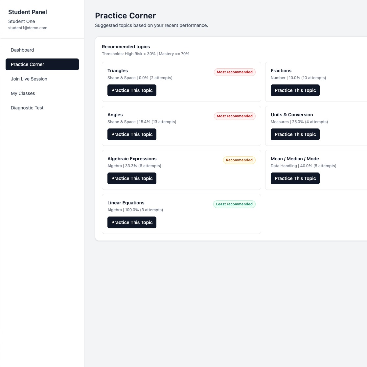Click the Linear Equations card title

pos(126,203)
